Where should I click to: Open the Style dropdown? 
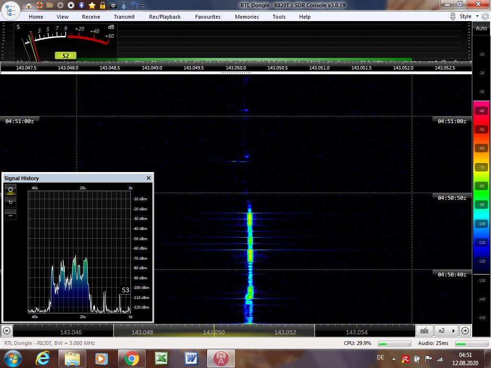pyautogui.click(x=469, y=16)
